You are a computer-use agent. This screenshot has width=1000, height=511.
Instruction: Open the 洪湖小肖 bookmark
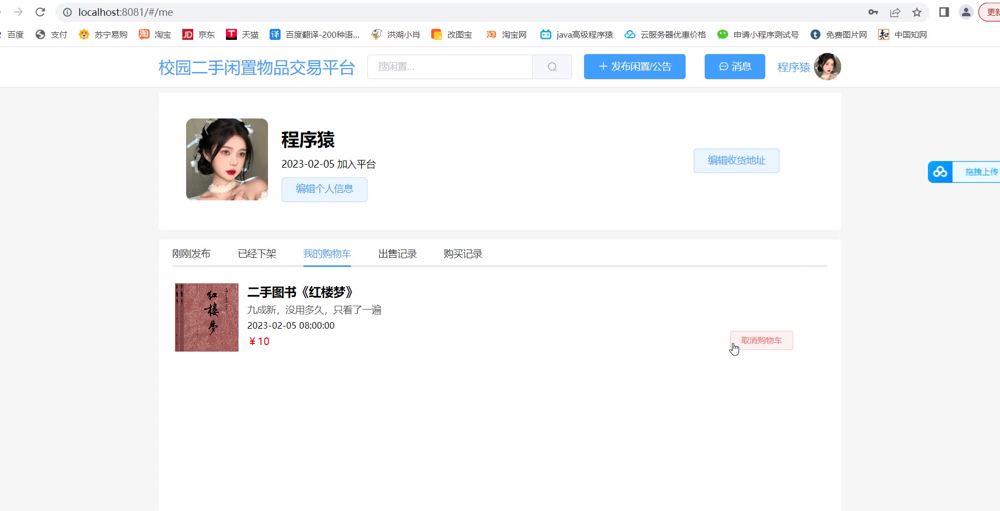[395, 34]
